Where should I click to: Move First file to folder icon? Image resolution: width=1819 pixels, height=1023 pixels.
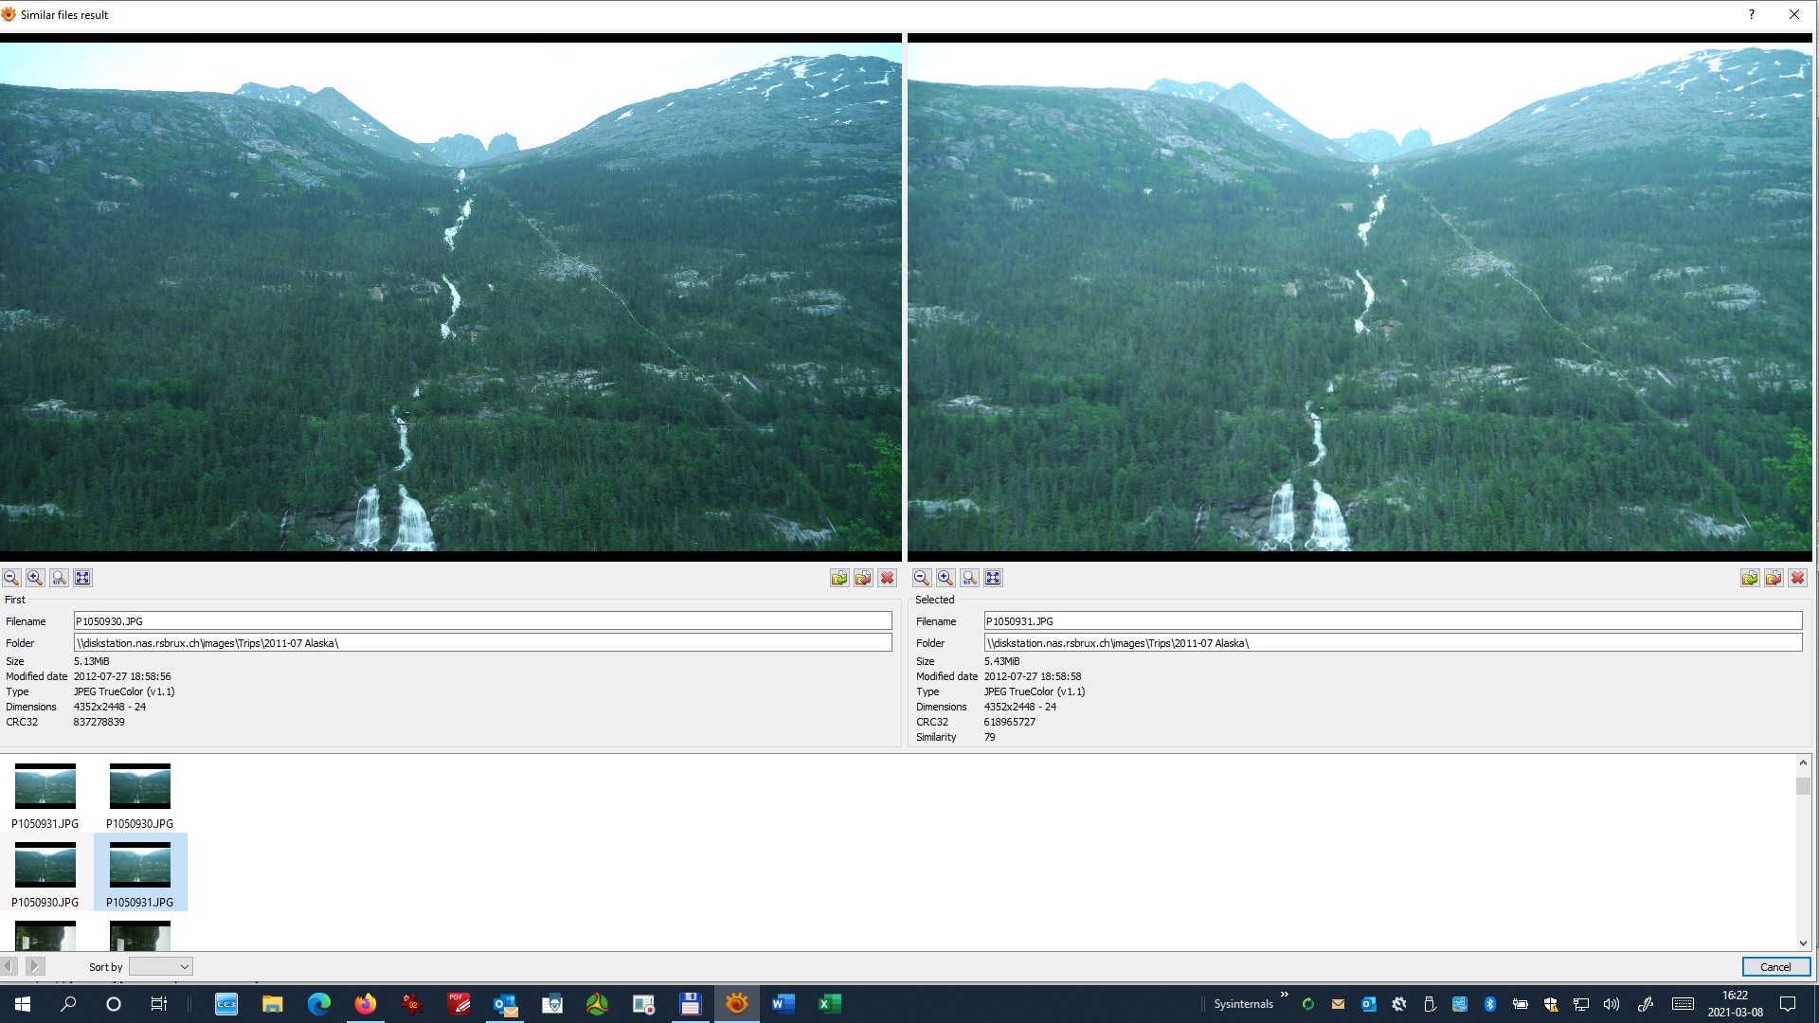coord(863,578)
